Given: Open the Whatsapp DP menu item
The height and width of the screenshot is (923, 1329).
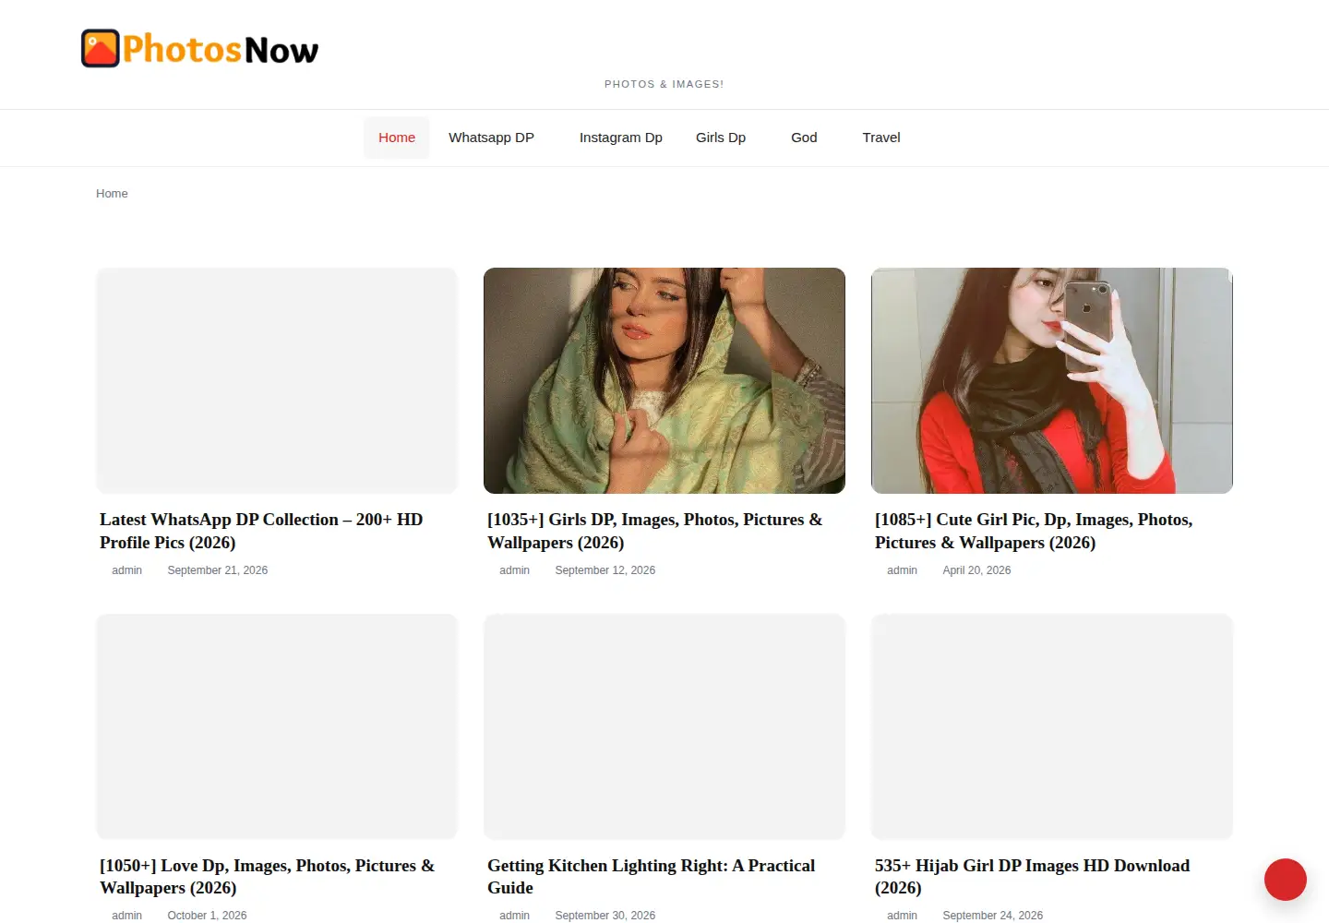Looking at the screenshot, I should (491, 138).
